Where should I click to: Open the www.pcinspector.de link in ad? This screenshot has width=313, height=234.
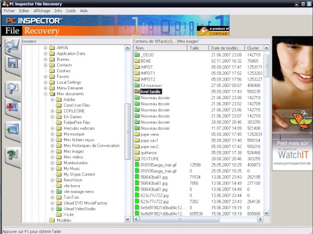(x=292, y=163)
